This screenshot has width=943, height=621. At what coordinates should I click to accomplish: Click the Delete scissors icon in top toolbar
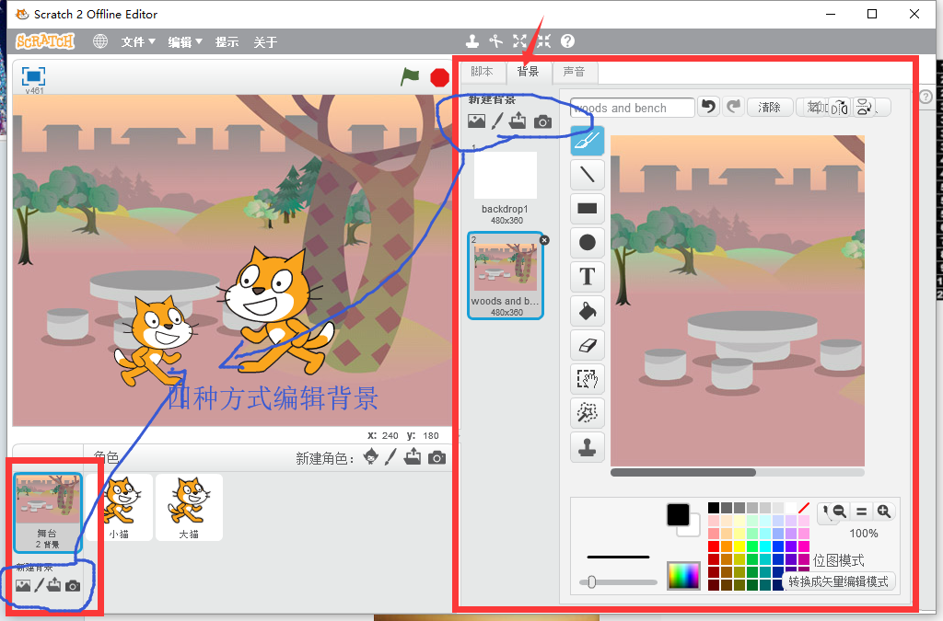pyautogui.click(x=495, y=40)
